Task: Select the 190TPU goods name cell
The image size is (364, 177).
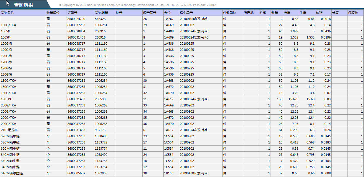Action: click(7, 99)
